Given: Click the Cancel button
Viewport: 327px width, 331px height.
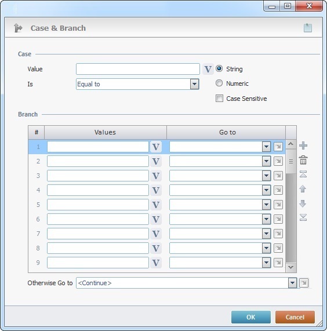Looking at the screenshot, I should 295,317.
